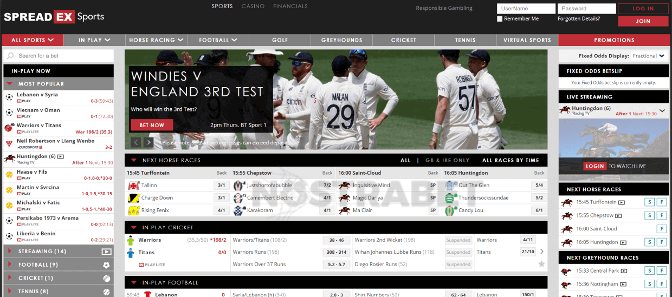Toggle F button for 16:05 Huntingdon
672x297 pixels.
(x=661, y=242)
